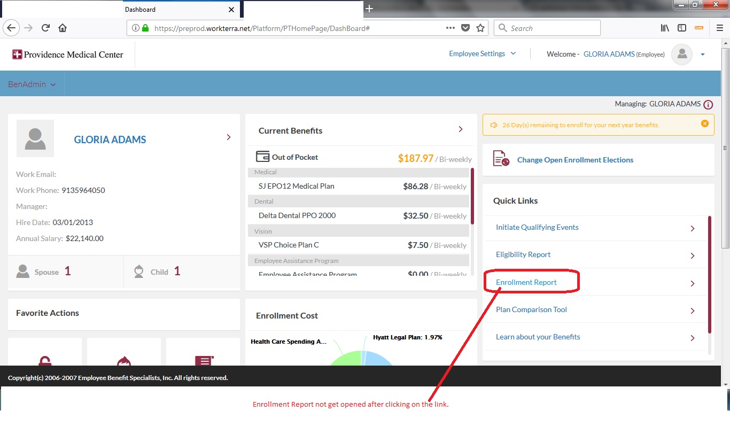Dismiss the enrollment days remaining alert
Image resolution: width=730 pixels, height=434 pixels.
pos(704,124)
